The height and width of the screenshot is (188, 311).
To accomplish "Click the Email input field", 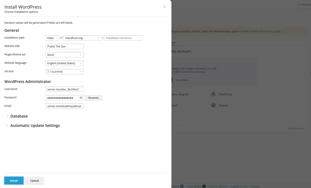I will [x=65, y=106].
